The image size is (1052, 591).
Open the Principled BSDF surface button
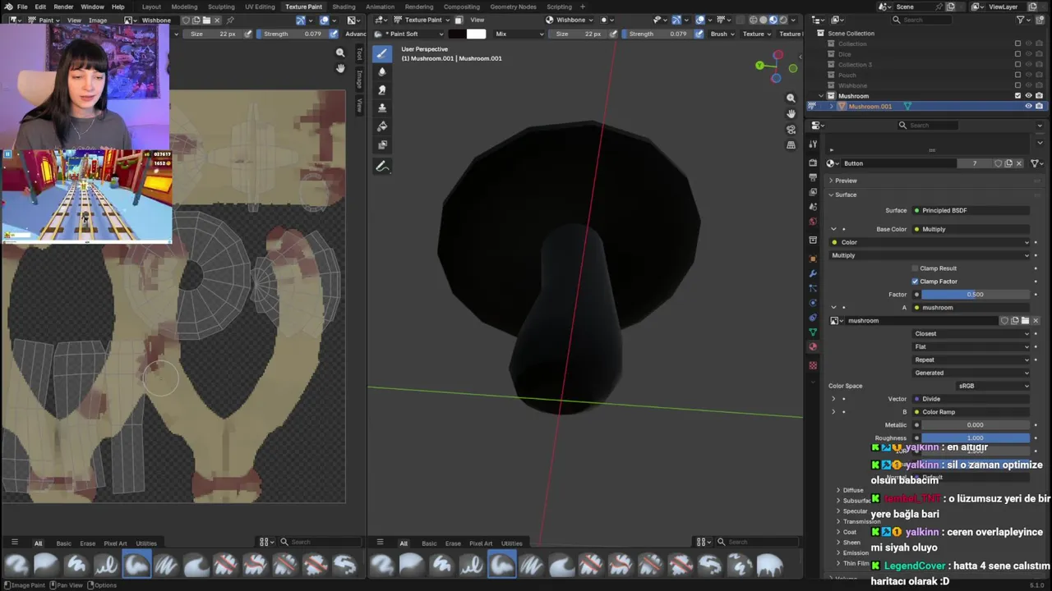[970, 210]
